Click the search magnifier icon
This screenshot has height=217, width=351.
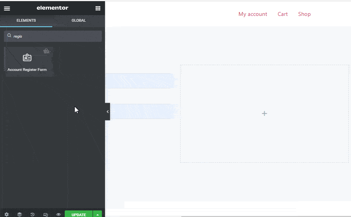pyautogui.click(x=9, y=35)
